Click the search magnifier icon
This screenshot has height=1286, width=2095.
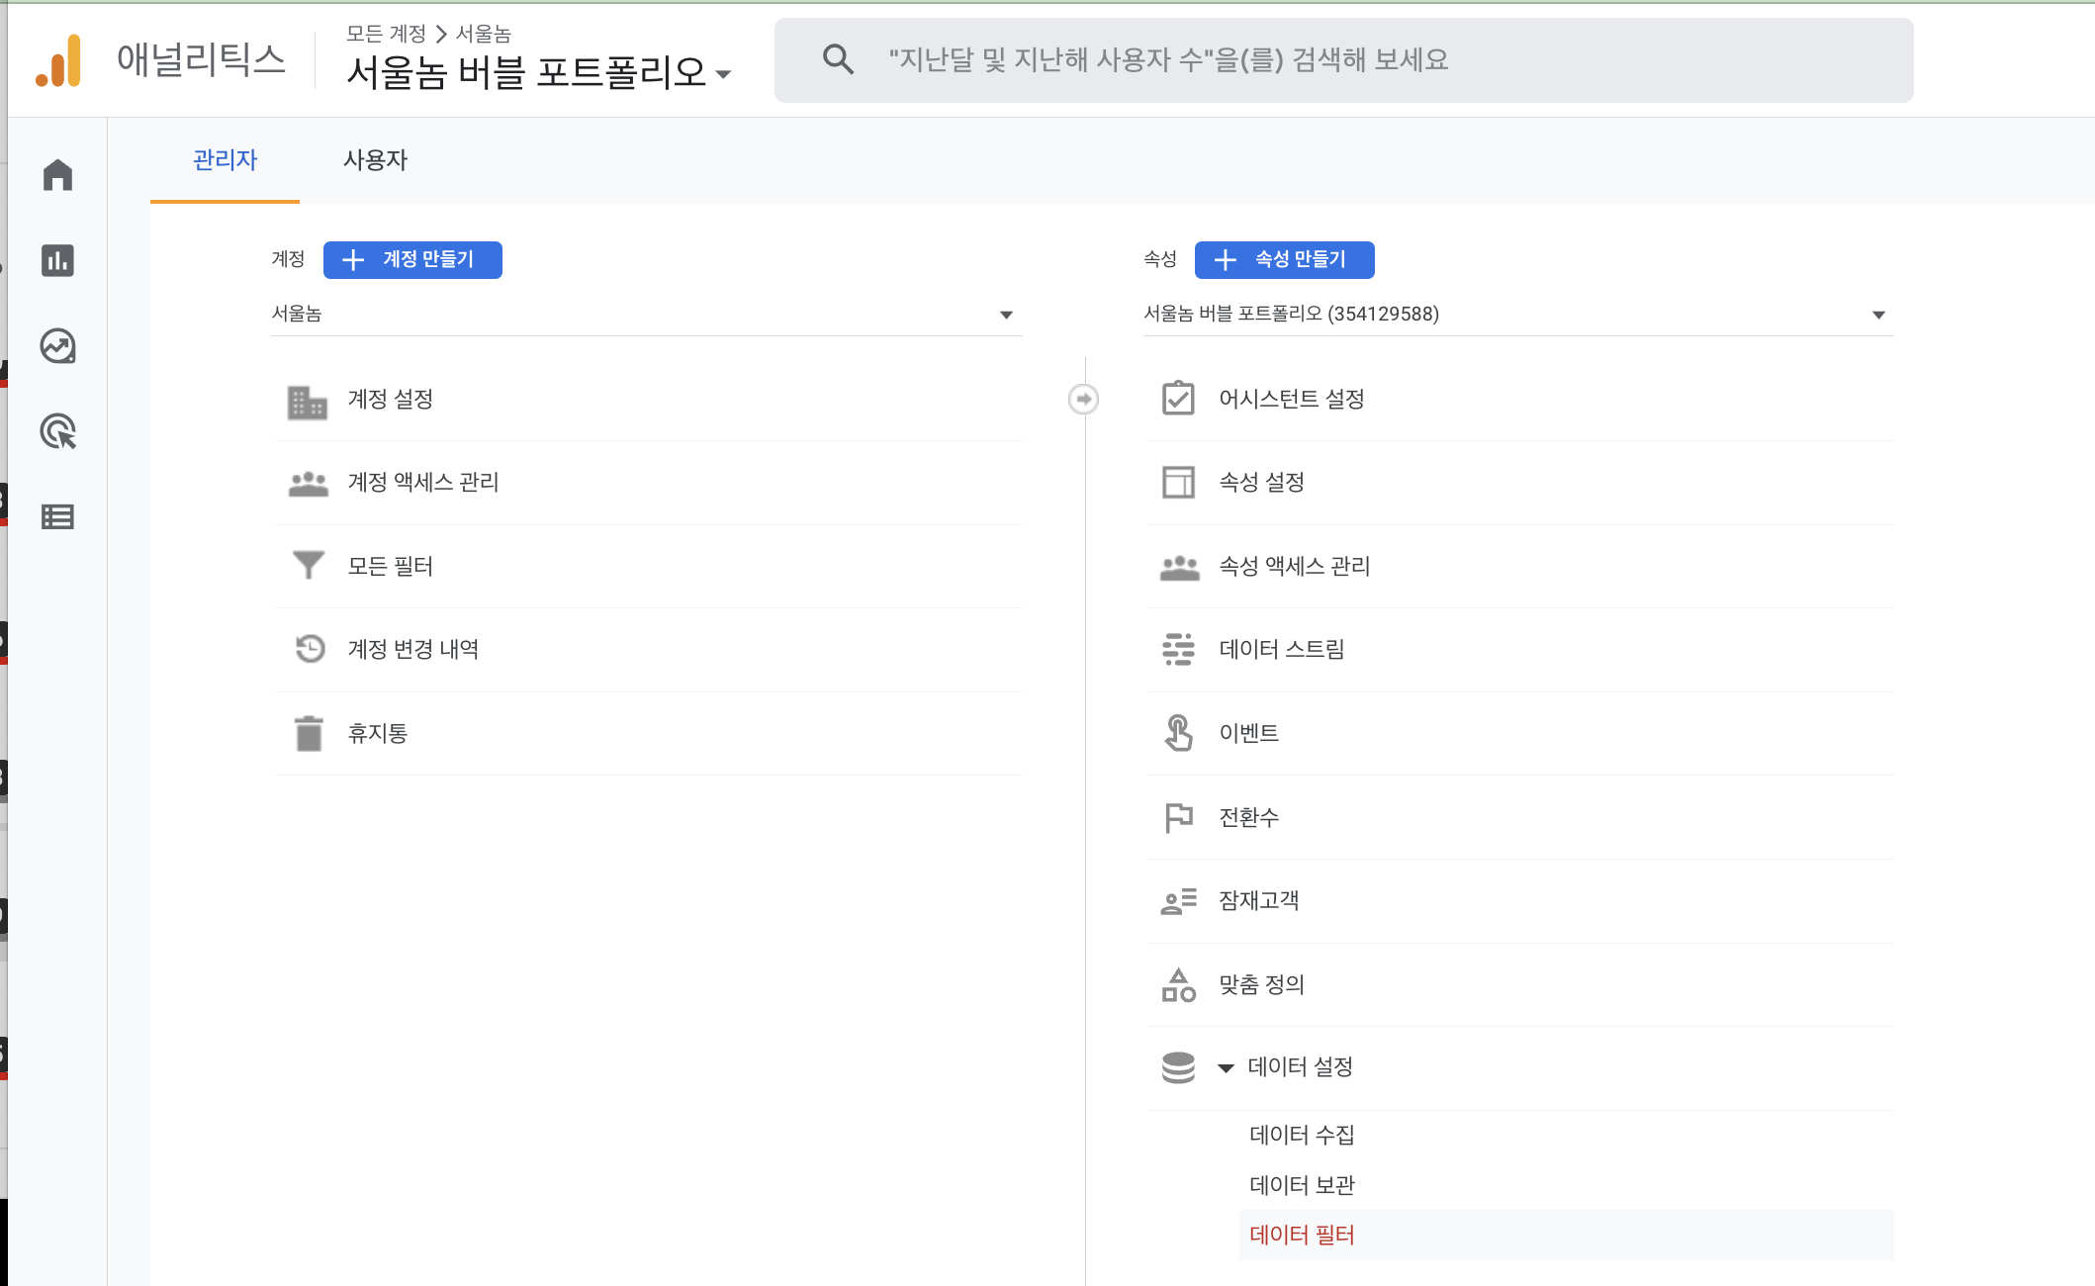coord(838,59)
